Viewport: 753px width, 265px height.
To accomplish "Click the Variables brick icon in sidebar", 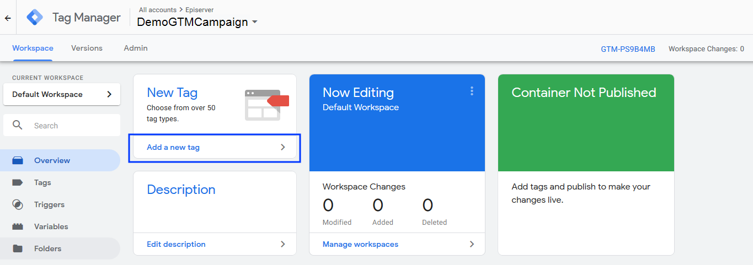I will pyautogui.click(x=18, y=226).
